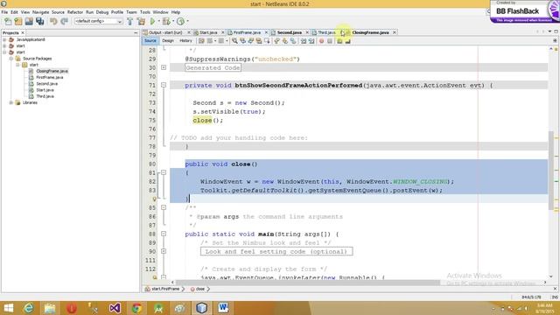Collapse the close method fold at line 81
This screenshot has width=560, height=315.
click(164, 172)
